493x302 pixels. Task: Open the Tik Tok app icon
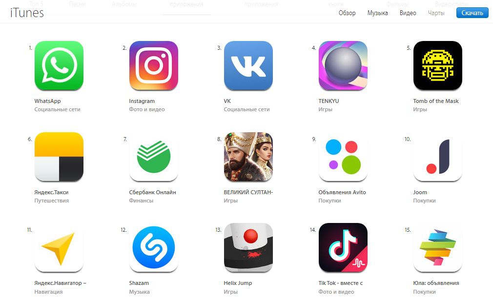[x=343, y=247]
